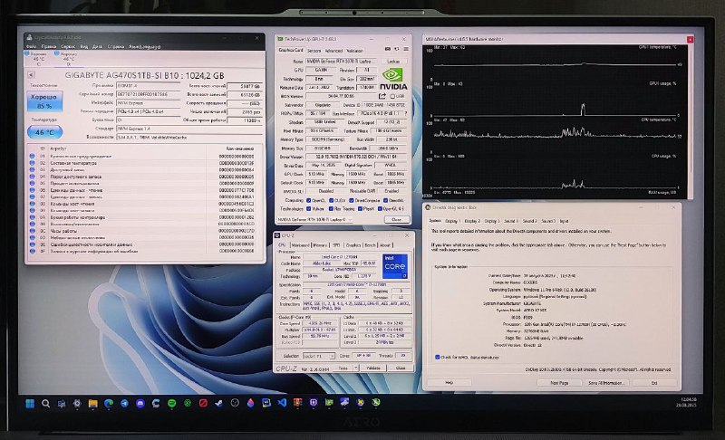Screen dimensions: 725x440
Task: Click the taskbar Task View icon
Action: point(62,404)
